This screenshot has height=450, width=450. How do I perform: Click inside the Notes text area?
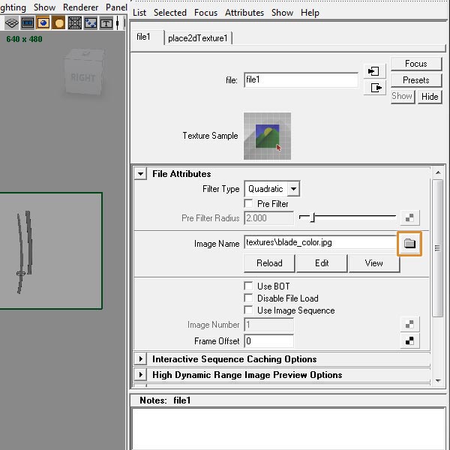point(289,429)
